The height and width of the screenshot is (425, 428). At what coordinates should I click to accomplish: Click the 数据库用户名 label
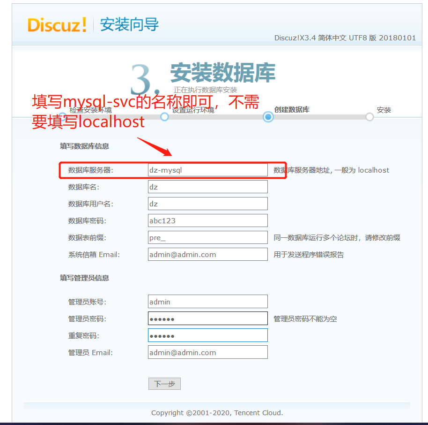pyautogui.click(x=91, y=204)
